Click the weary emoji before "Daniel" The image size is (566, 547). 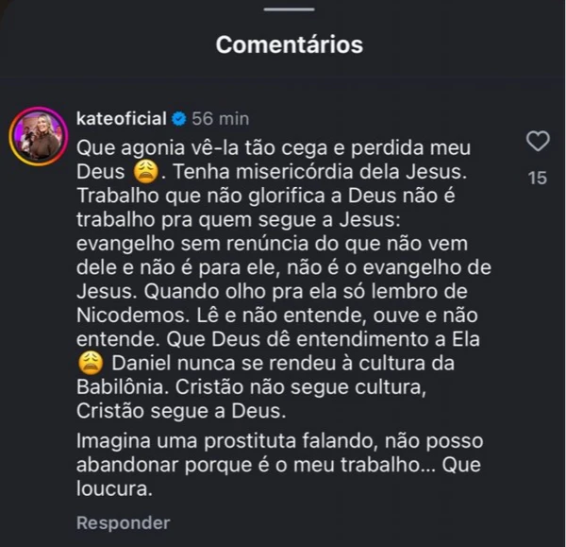click(x=91, y=363)
